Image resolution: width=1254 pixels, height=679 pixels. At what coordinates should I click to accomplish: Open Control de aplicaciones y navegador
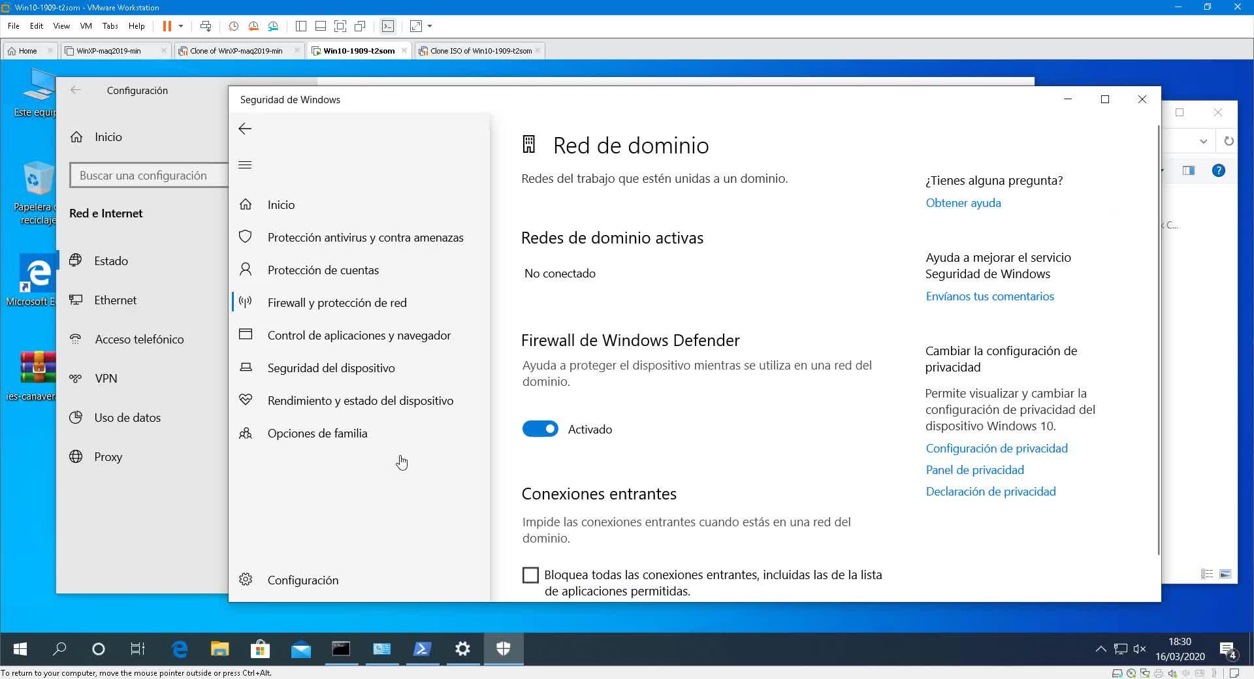pyautogui.click(x=360, y=336)
